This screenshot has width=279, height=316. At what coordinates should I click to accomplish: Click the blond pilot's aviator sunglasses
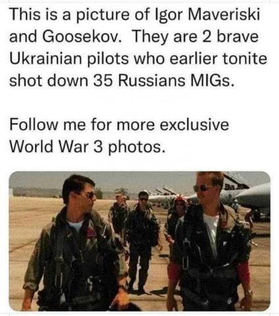click(201, 188)
